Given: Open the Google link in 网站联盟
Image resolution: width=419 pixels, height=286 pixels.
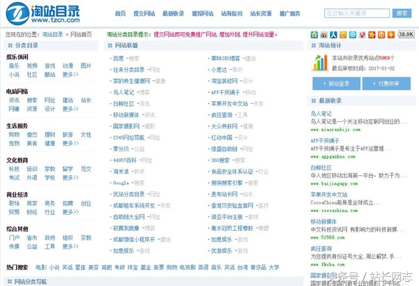Looking at the screenshot, I should coord(121,183).
